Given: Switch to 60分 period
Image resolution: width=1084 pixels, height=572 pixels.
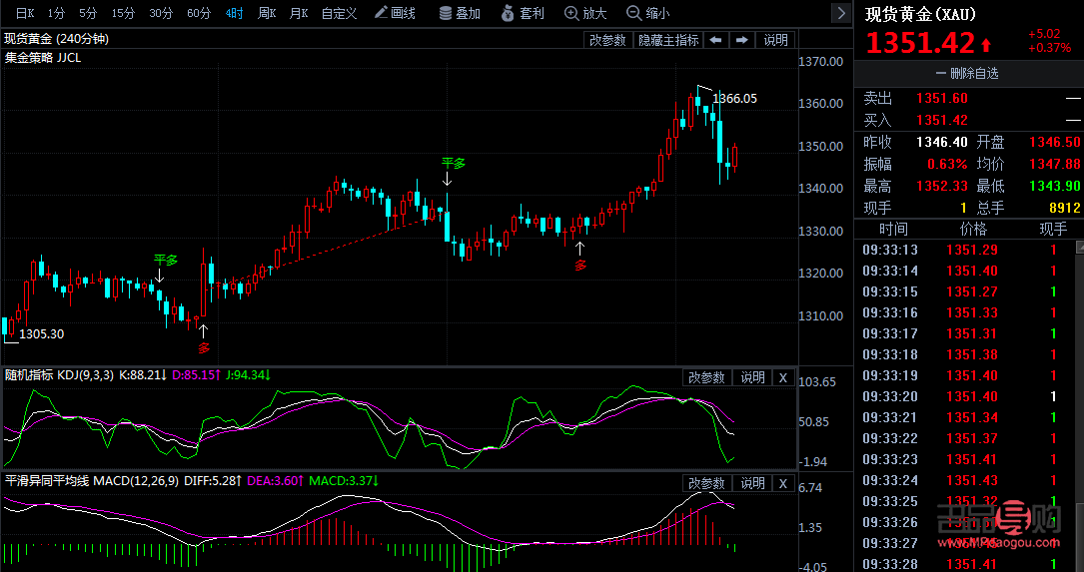Looking at the screenshot, I should (199, 12).
